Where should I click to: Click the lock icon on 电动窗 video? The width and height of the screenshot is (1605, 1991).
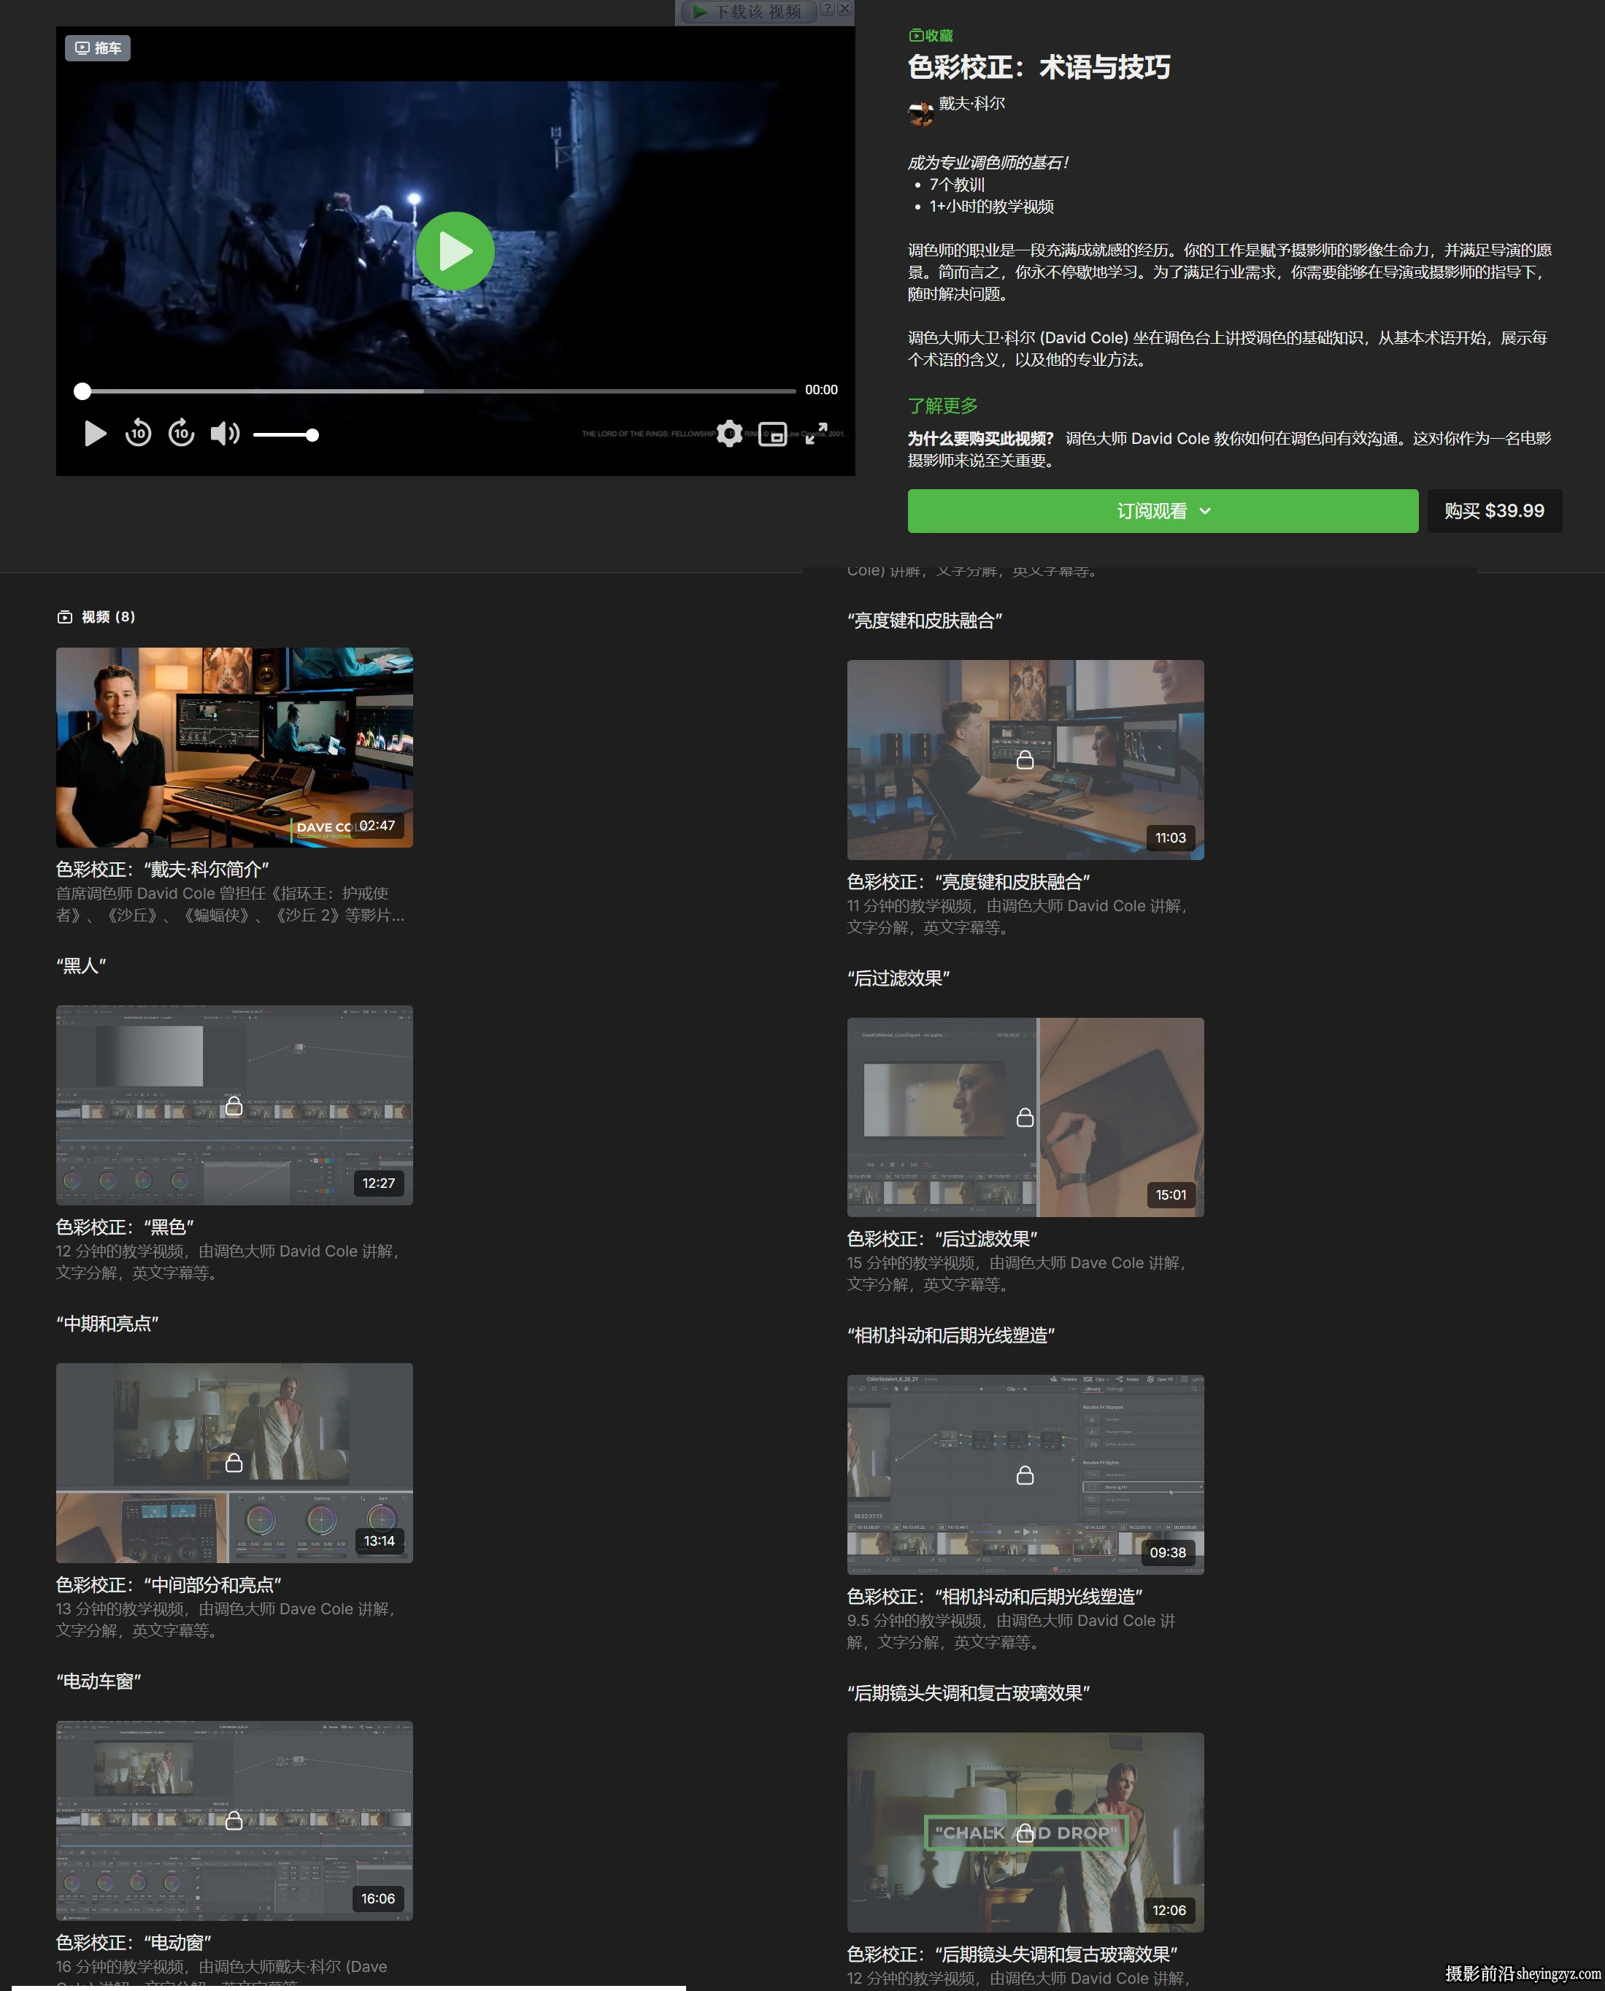[x=234, y=1820]
